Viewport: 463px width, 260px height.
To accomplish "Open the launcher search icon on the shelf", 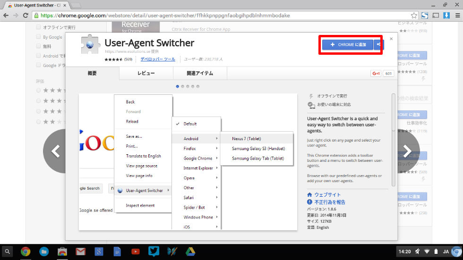I will [8, 252].
